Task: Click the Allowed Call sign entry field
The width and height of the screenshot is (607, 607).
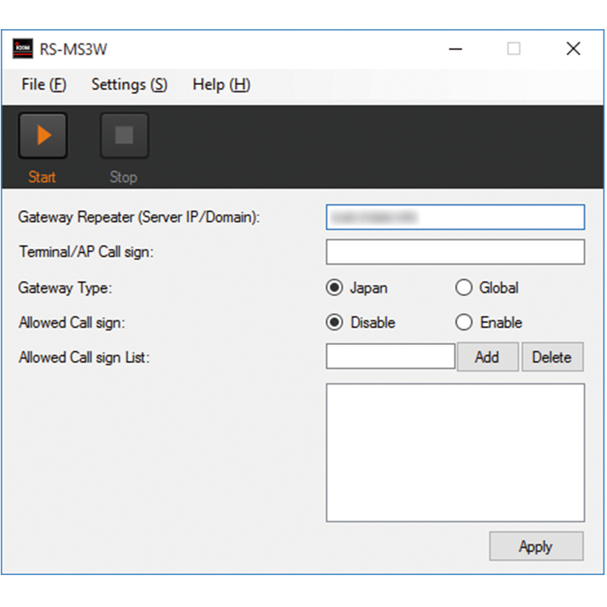Action: point(391,357)
